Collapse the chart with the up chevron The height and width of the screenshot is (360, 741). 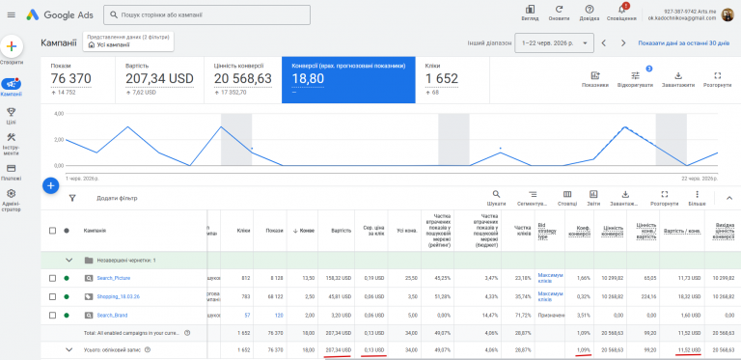pos(729,198)
